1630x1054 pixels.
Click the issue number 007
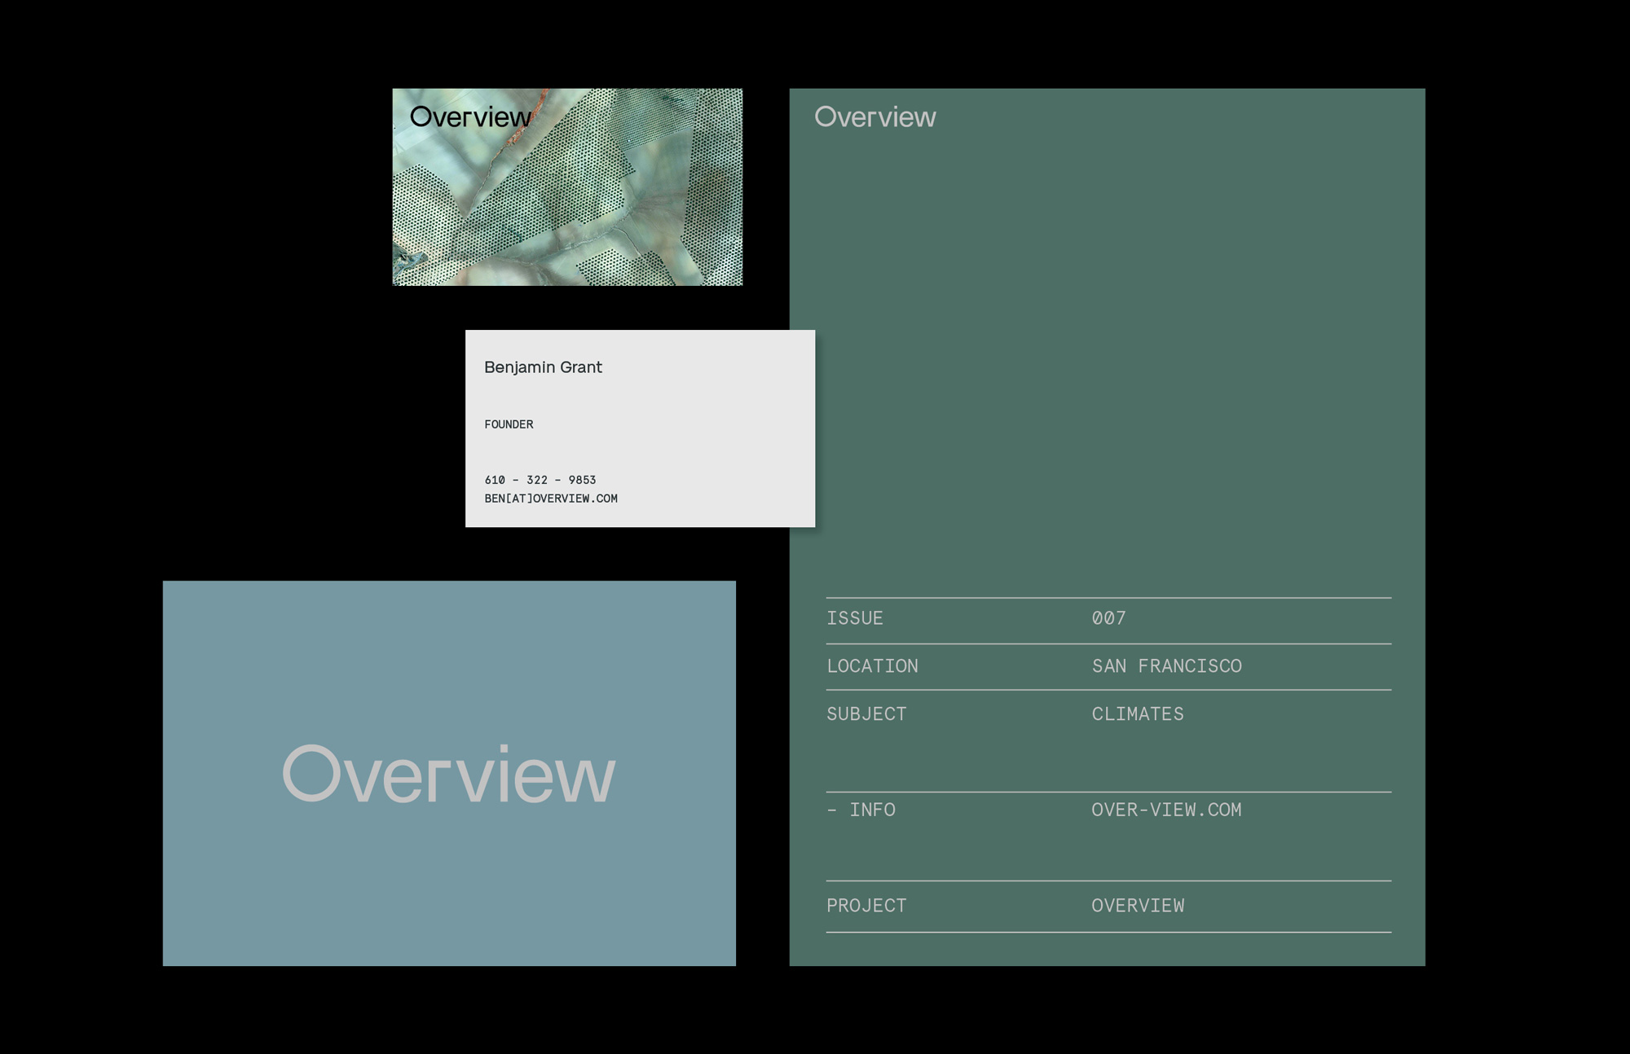coord(1108,618)
